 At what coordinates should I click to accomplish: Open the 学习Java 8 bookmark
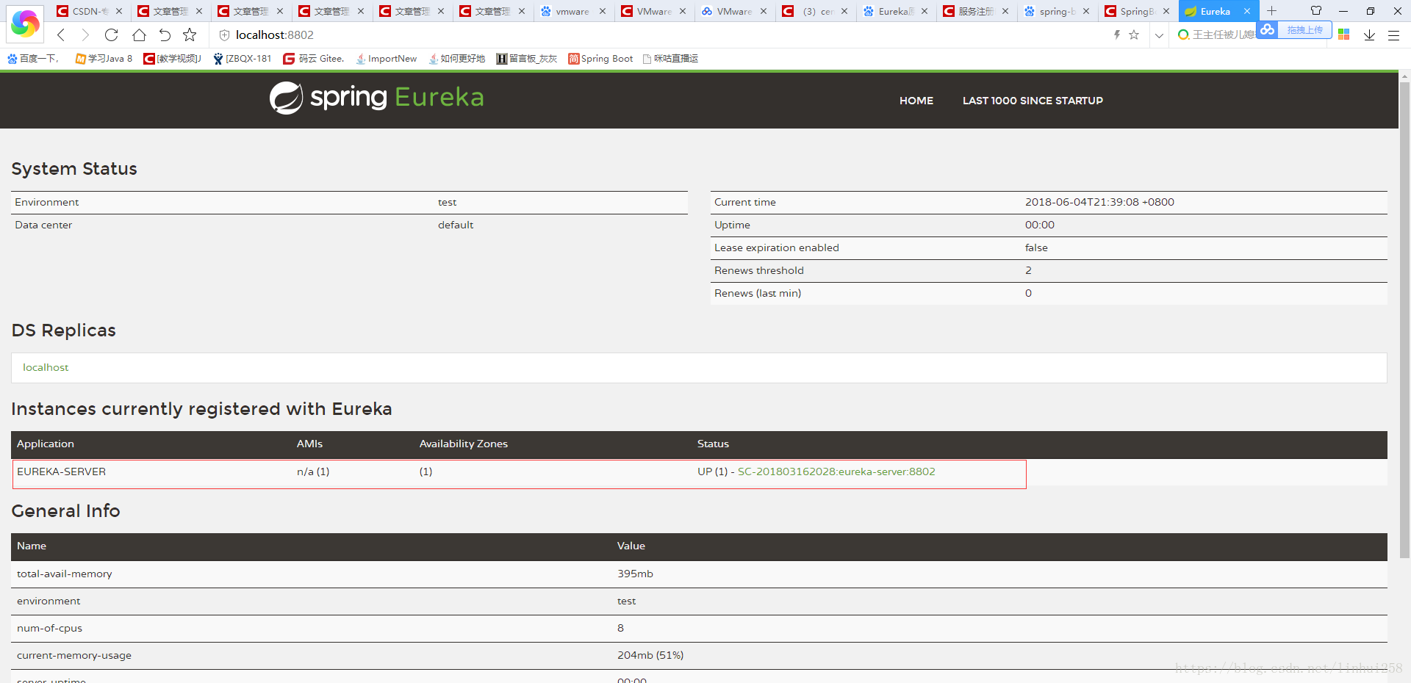click(x=104, y=59)
